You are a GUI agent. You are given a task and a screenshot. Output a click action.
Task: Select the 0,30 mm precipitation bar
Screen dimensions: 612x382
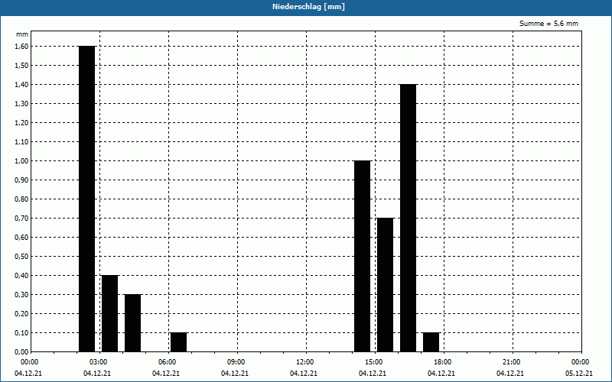[x=132, y=322]
